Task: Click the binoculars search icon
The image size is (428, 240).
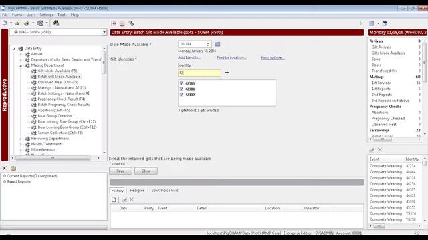Action: (x=56, y=23)
